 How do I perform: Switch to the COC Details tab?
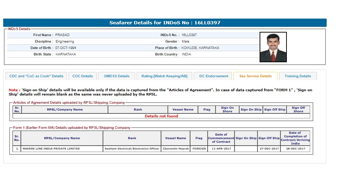(x=82, y=76)
